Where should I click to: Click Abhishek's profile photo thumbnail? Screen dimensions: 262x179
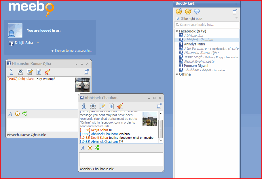(x=150, y=119)
